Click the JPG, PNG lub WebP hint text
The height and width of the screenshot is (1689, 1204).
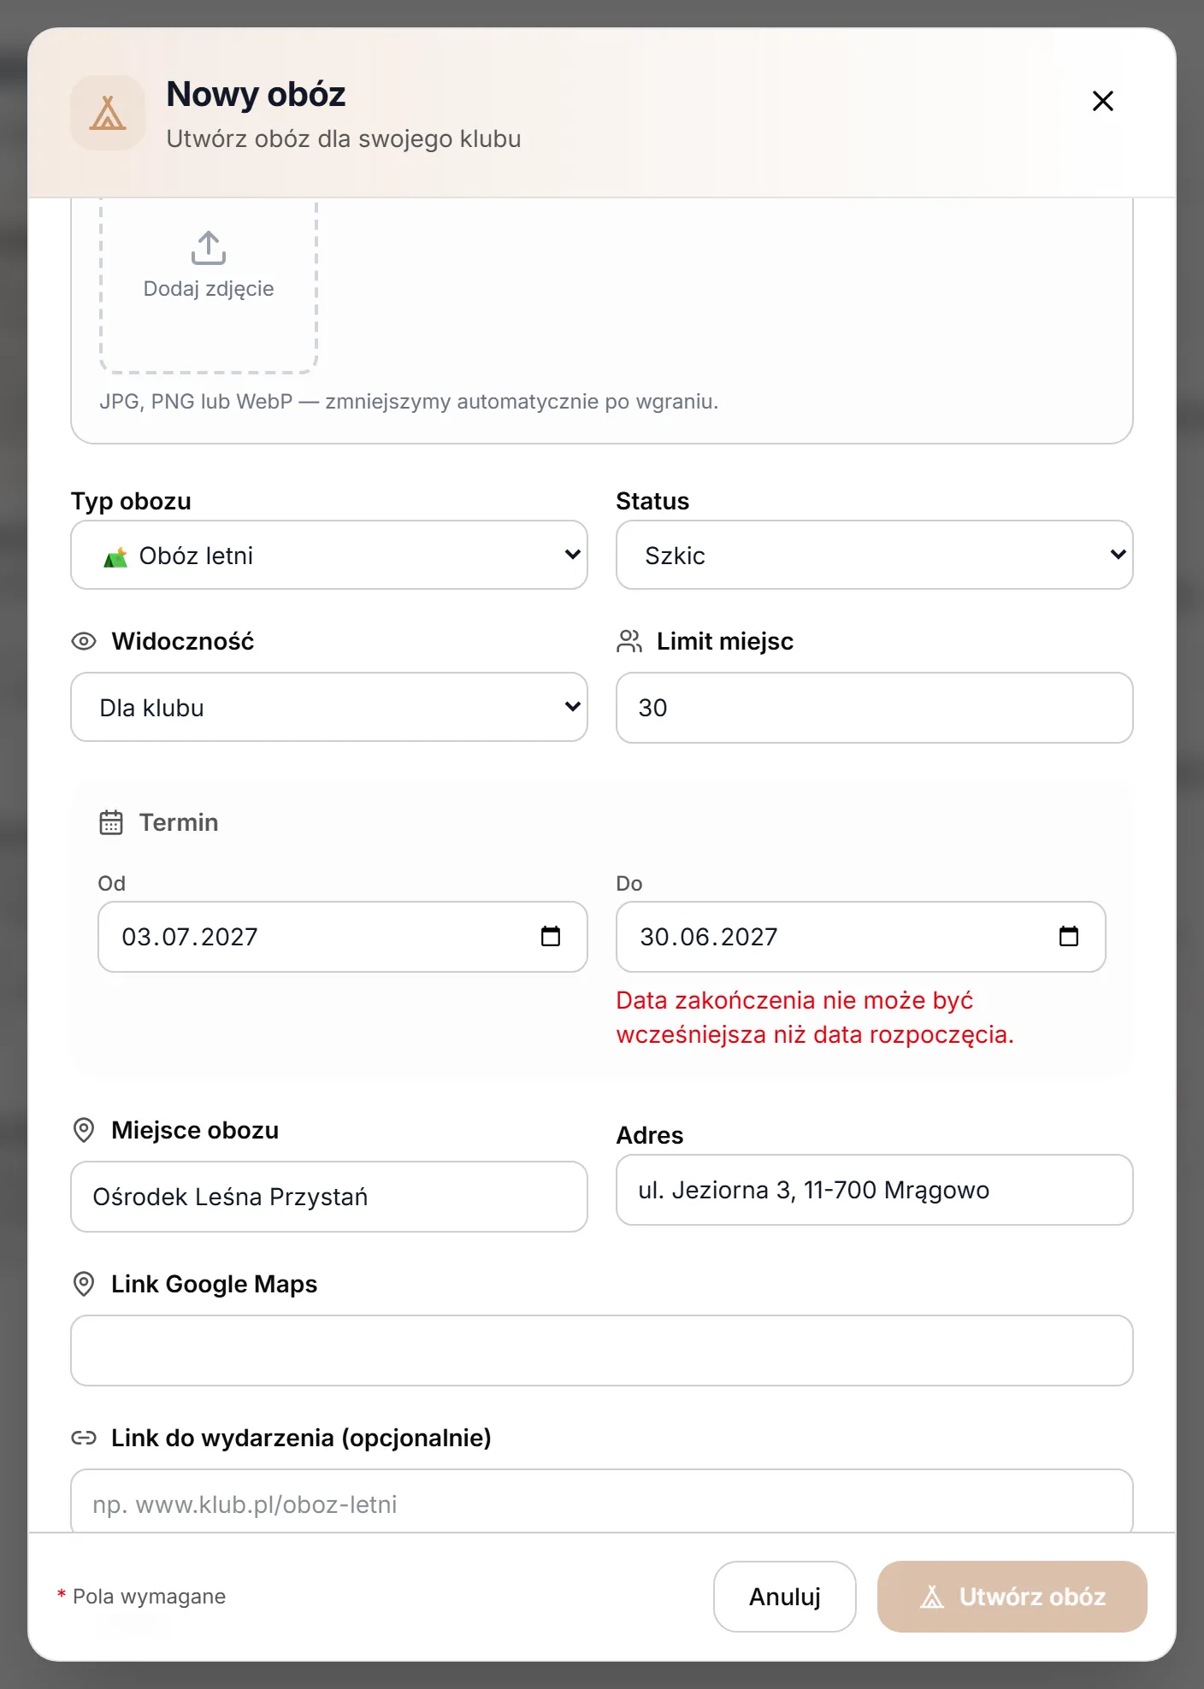409,401
